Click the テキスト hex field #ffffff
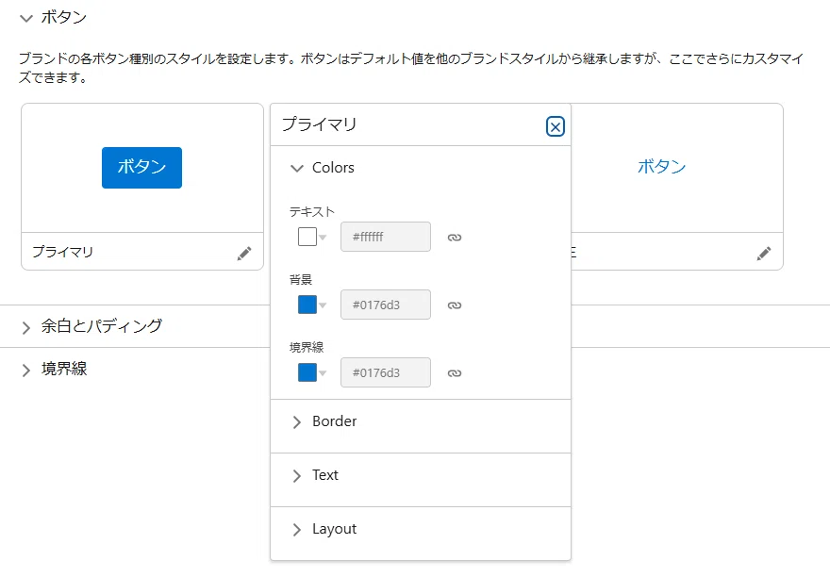 click(x=386, y=237)
